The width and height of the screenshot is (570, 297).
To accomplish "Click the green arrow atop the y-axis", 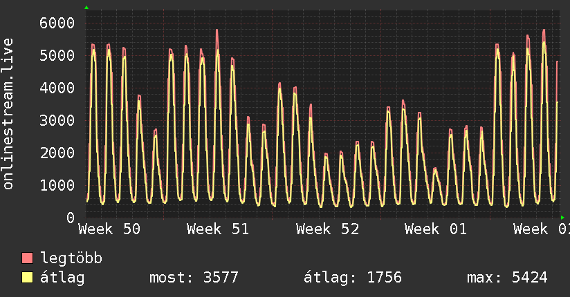I will tap(86, 8).
